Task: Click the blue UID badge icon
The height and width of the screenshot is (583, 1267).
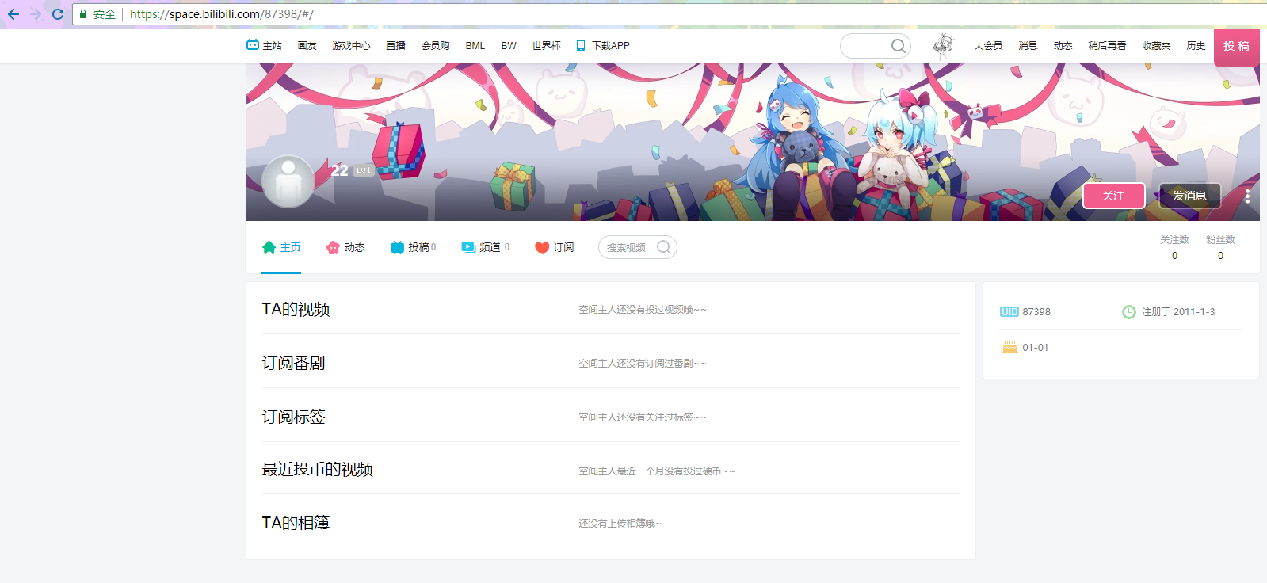Action: tap(1009, 312)
